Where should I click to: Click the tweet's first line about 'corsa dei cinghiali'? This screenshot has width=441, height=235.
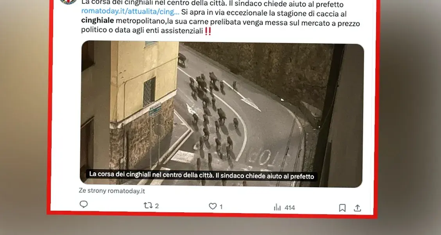[x=212, y=4]
